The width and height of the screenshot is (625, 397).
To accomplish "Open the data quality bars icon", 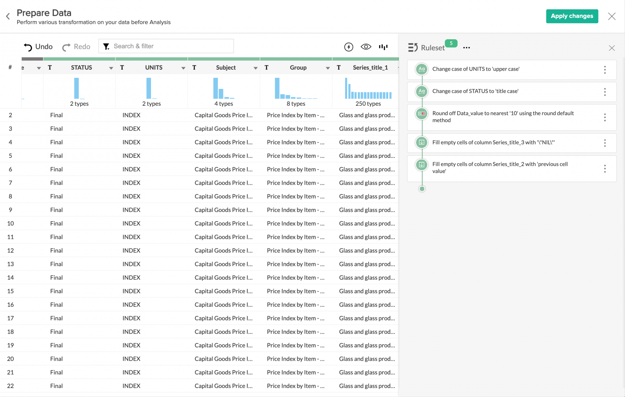I will pyautogui.click(x=383, y=47).
